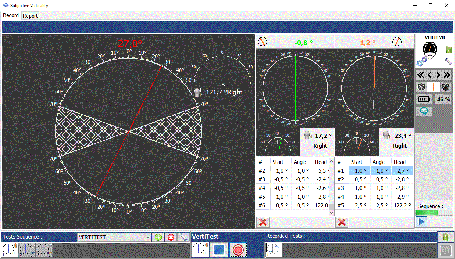Jump to first with double-left arrow

(x=421, y=75)
